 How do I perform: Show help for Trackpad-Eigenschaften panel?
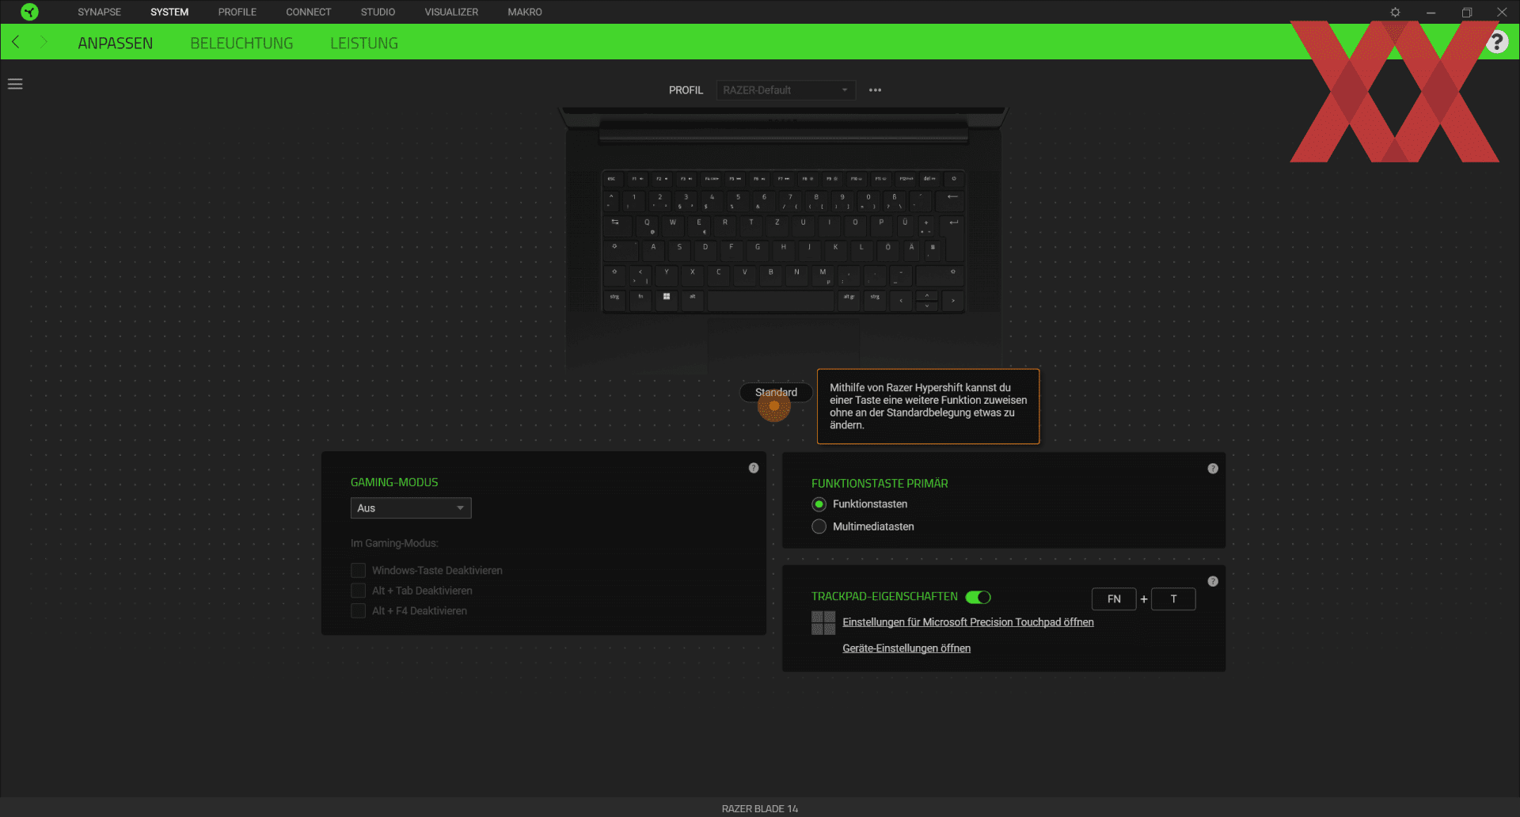tap(1213, 581)
